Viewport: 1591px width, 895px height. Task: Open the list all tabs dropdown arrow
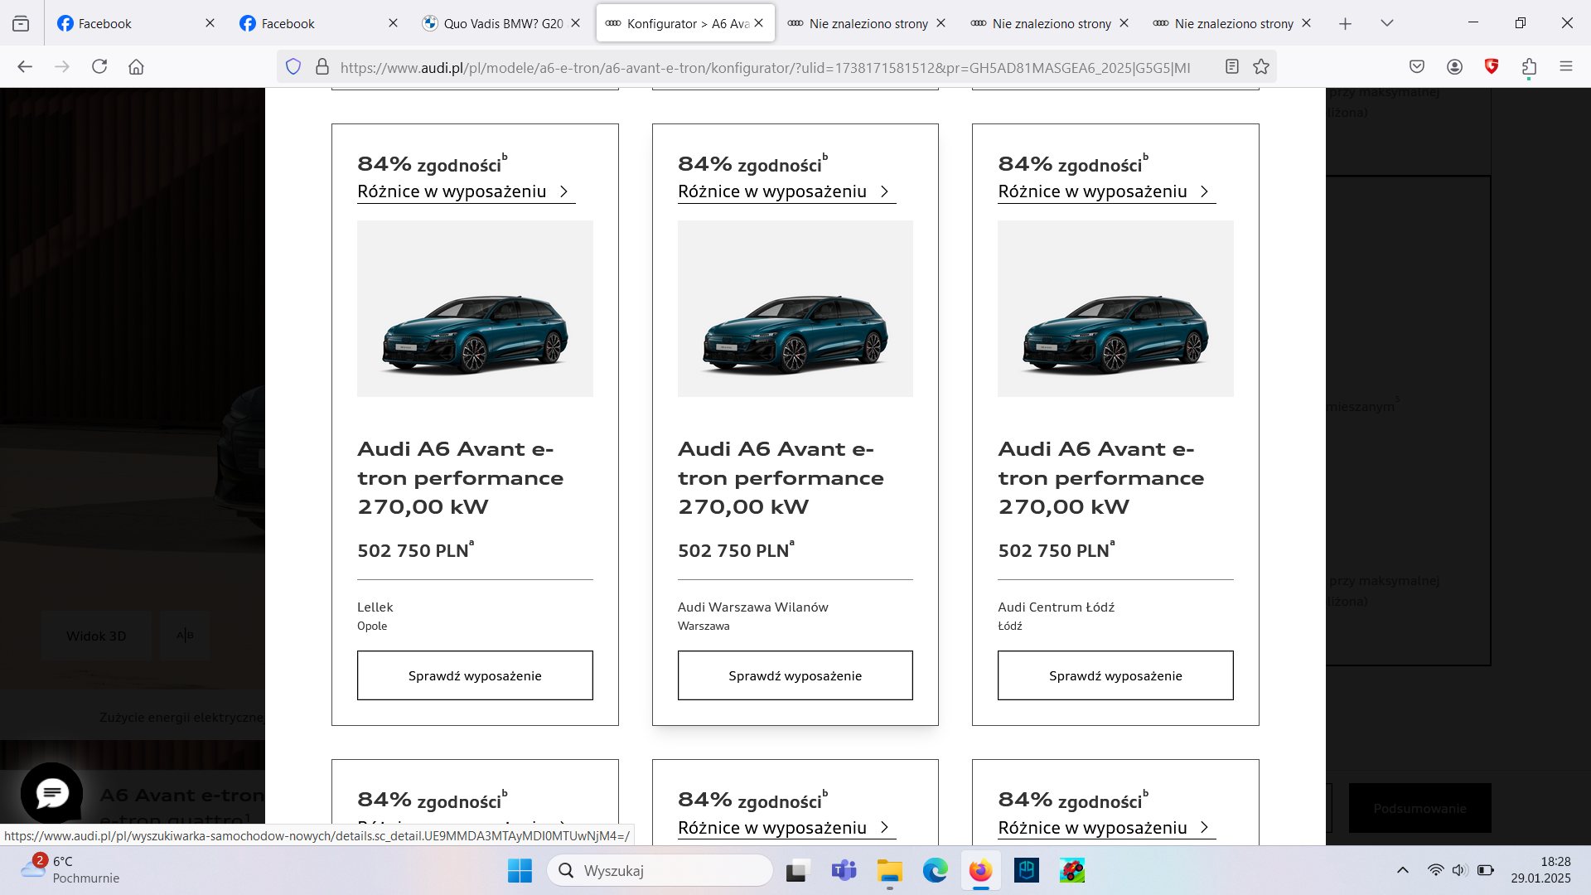click(x=1386, y=23)
